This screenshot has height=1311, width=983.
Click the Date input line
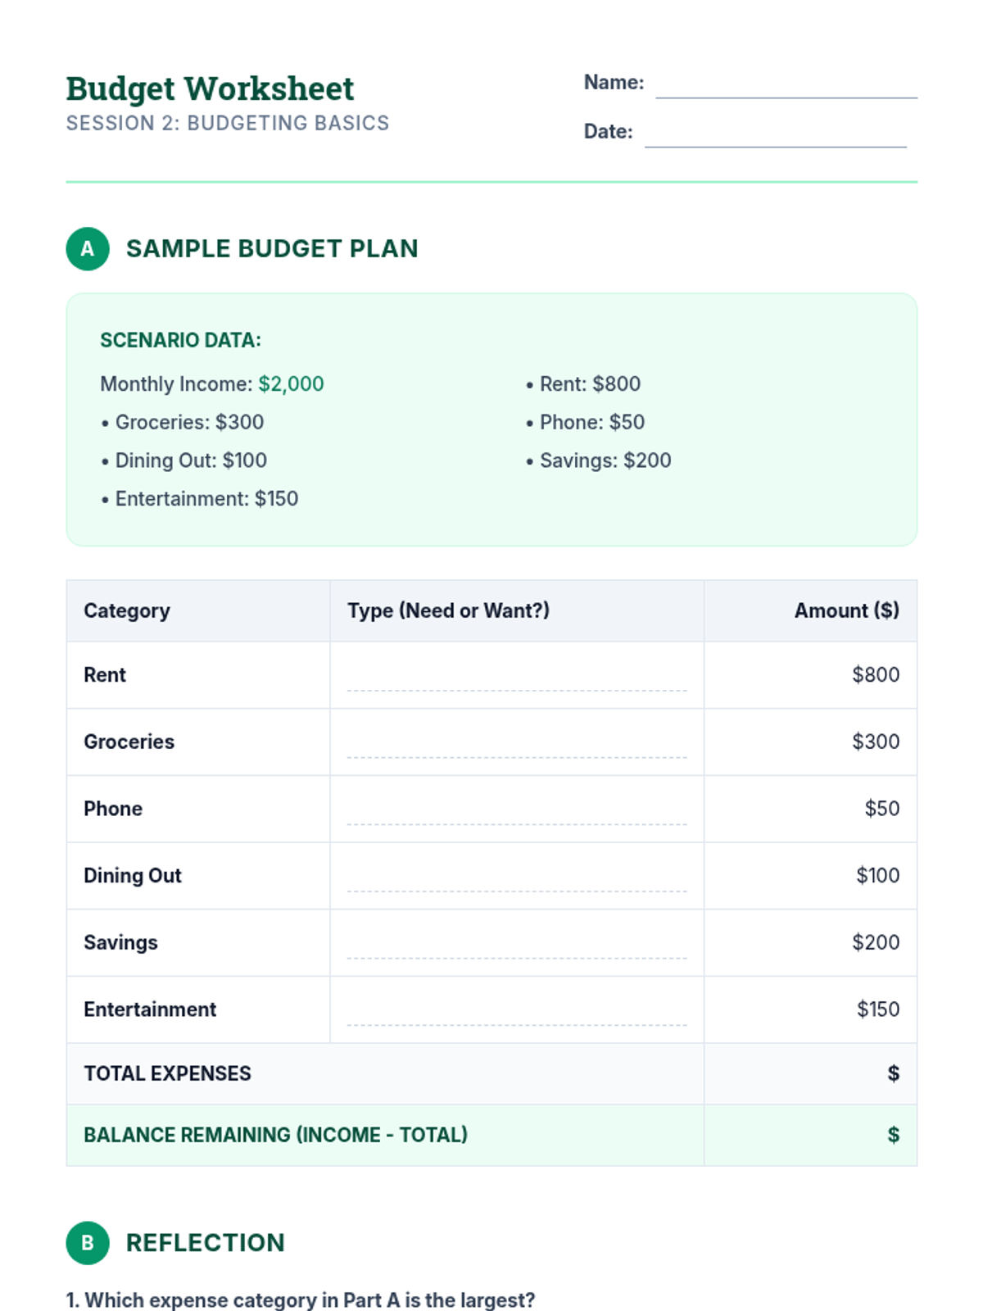[775, 135]
